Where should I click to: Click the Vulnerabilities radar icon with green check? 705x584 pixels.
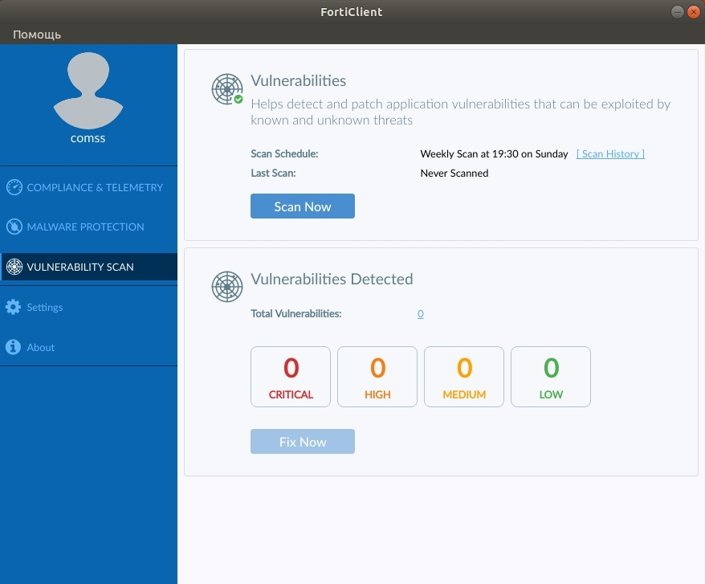coord(227,89)
